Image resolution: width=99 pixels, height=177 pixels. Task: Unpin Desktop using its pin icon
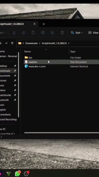point(15,66)
